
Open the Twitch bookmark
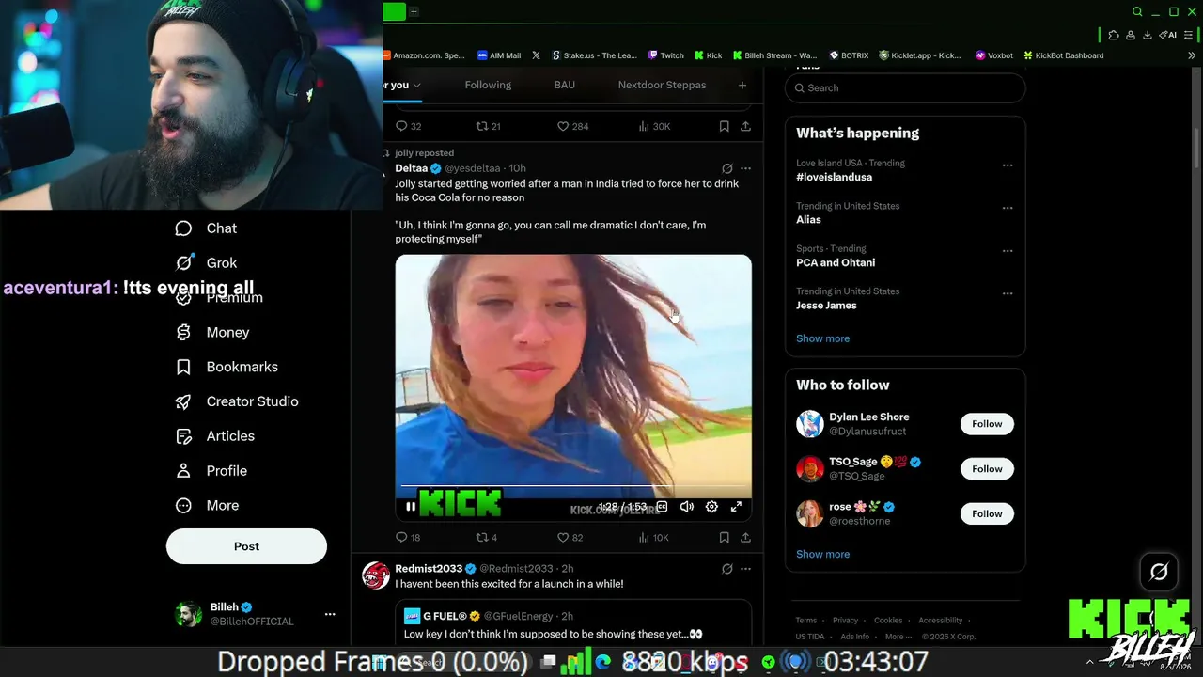pos(665,55)
